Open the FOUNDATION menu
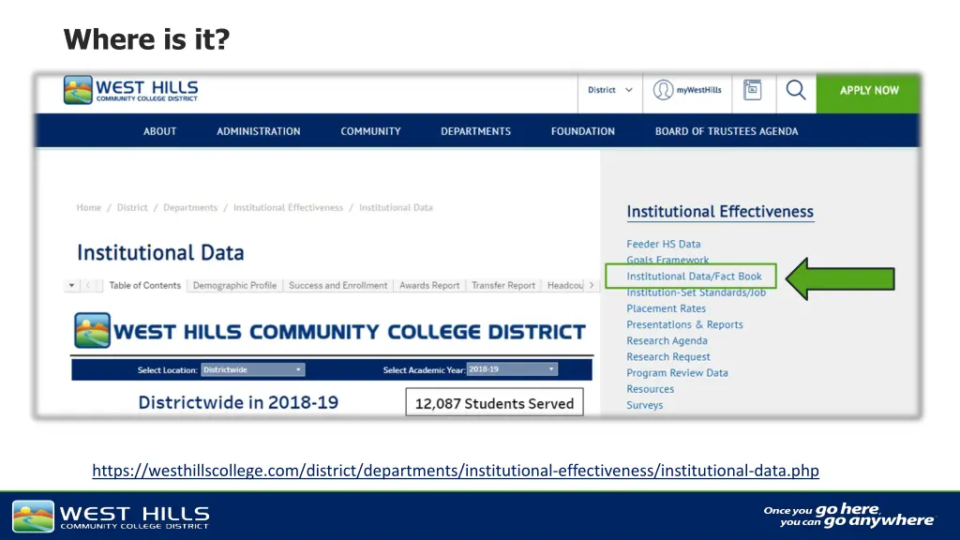This screenshot has height=540, width=960. pyautogui.click(x=583, y=131)
